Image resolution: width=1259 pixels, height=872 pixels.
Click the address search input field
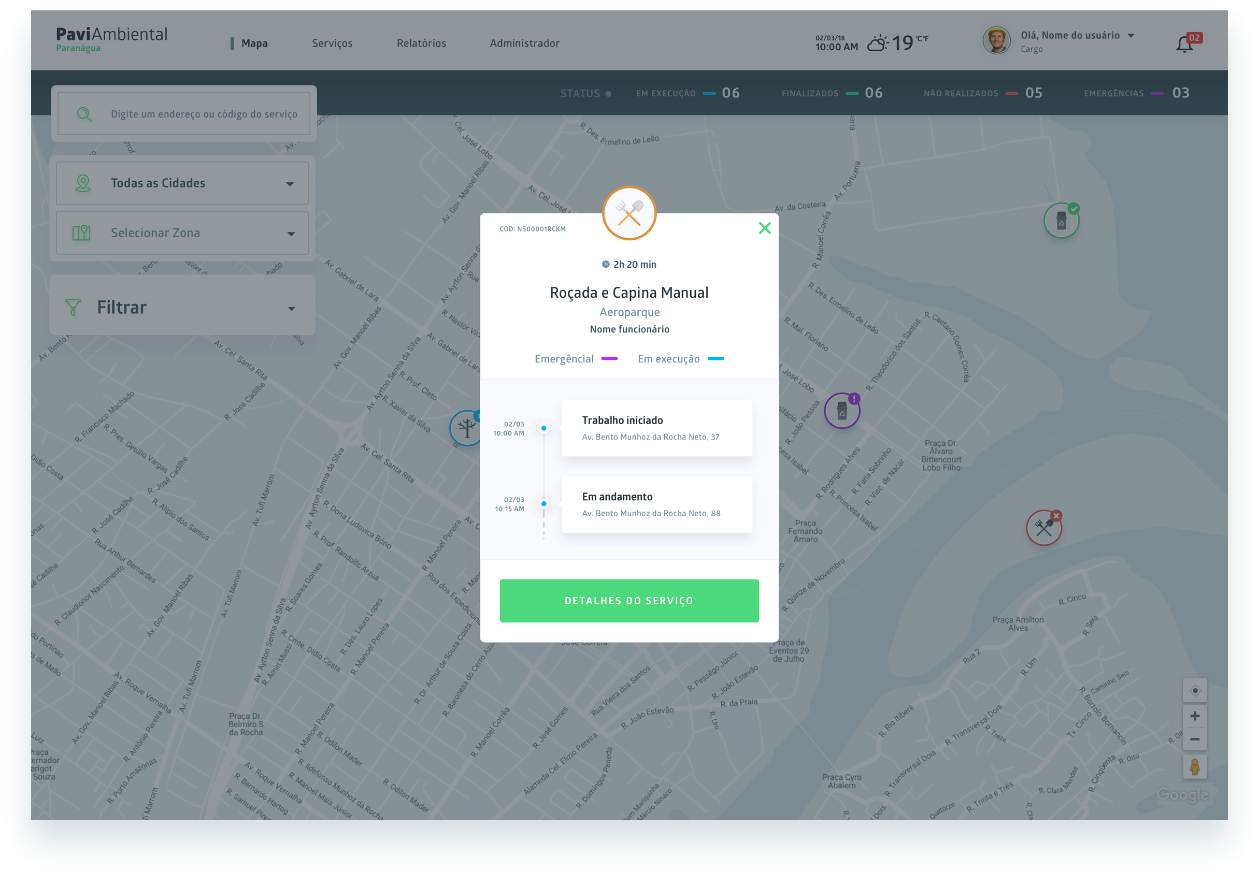(x=204, y=114)
